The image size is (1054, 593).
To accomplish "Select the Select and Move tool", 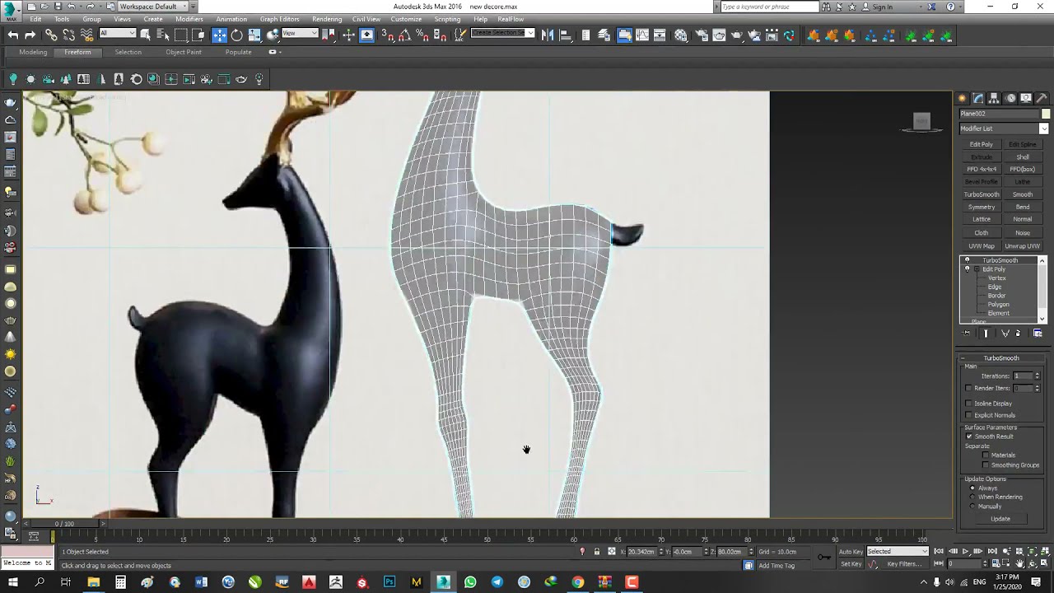I will [219, 35].
